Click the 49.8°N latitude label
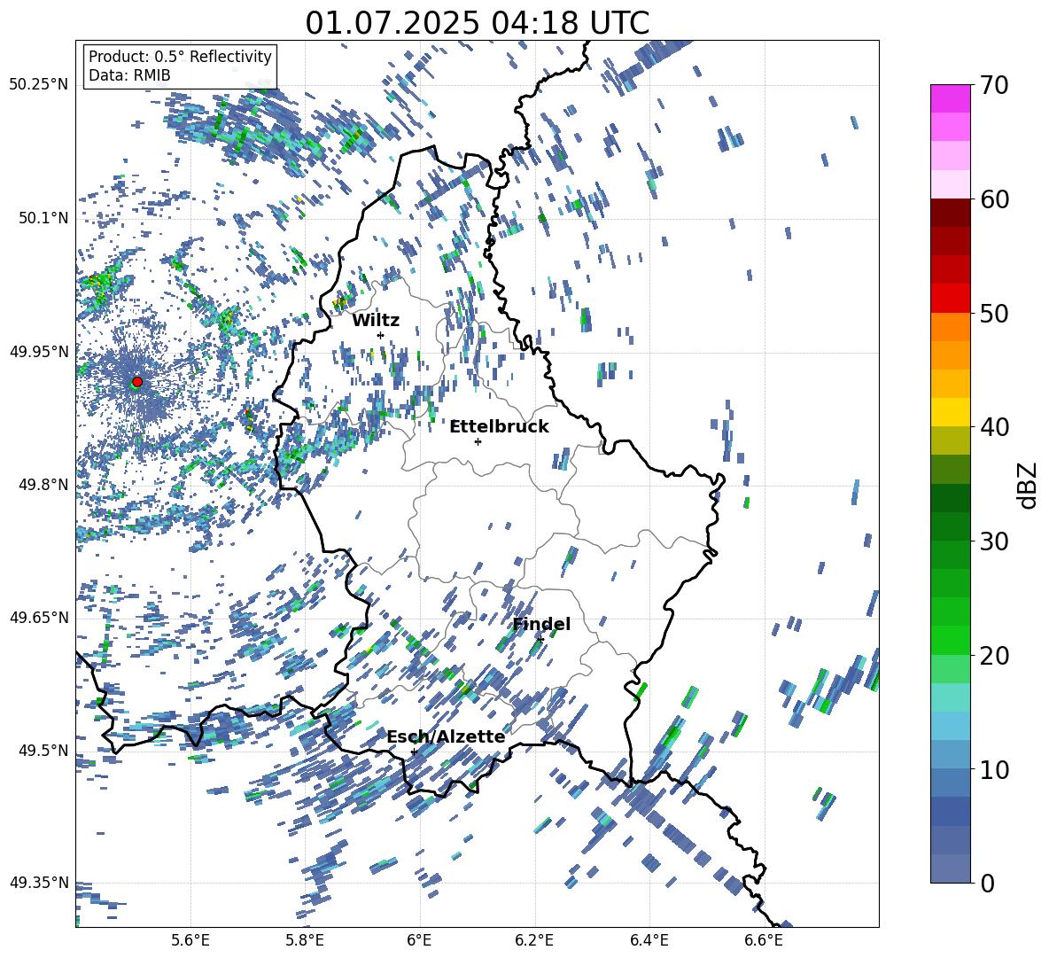This screenshot has height=958, width=1049. coord(43,485)
